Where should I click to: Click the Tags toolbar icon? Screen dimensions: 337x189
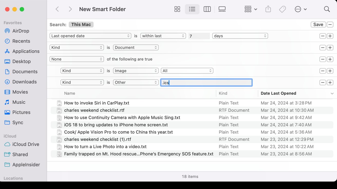click(282, 9)
